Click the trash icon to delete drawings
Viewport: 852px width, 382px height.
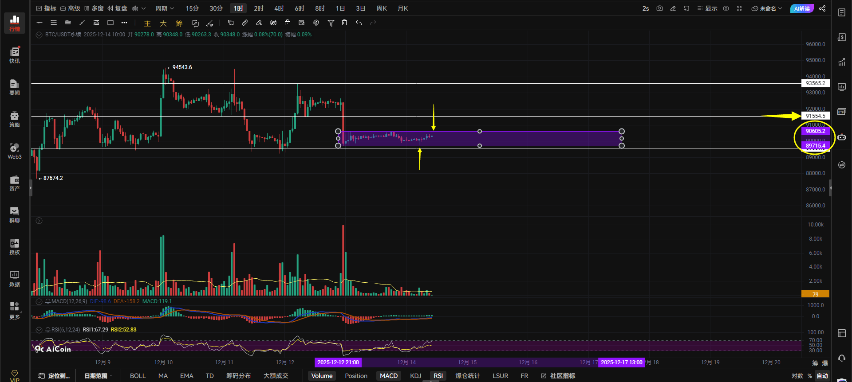click(x=344, y=23)
